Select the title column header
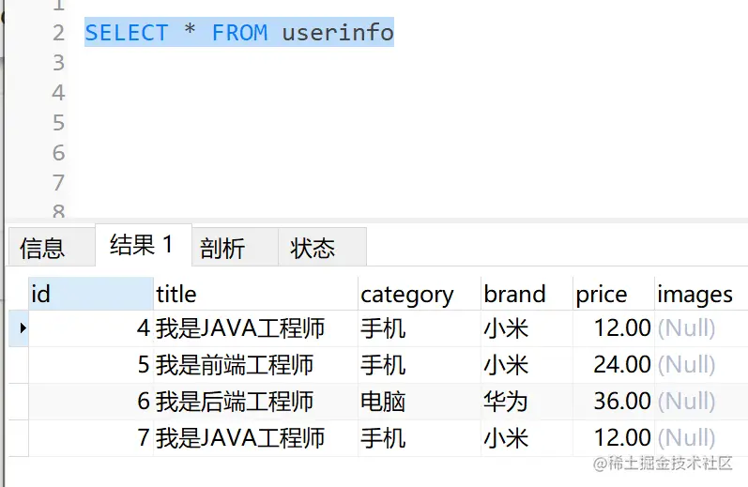The width and height of the screenshot is (748, 487). click(x=255, y=294)
